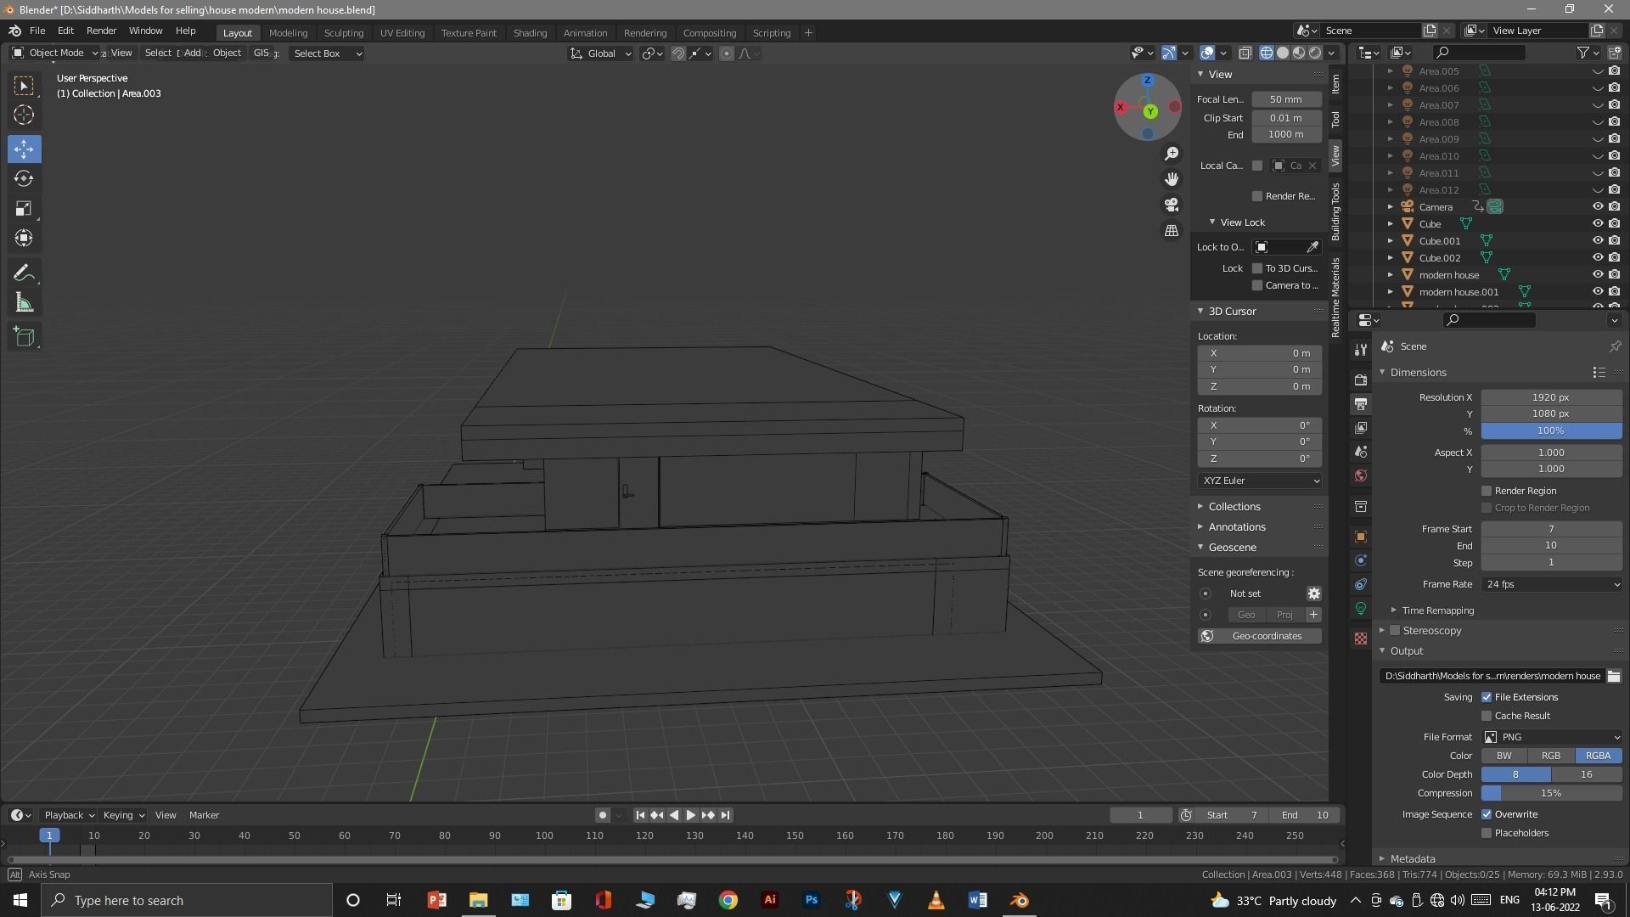Open the Texture properties checker icon
The height and width of the screenshot is (917, 1630).
click(x=1361, y=638)
